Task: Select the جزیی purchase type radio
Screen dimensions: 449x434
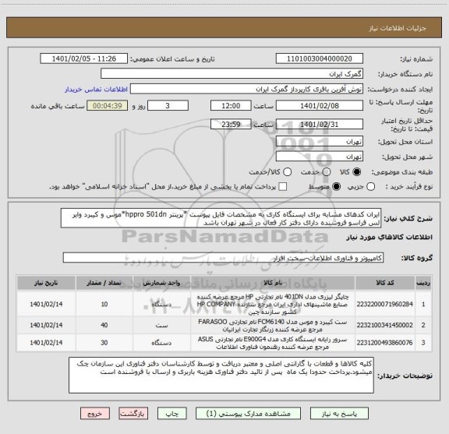Action: (x=371, y=187)
